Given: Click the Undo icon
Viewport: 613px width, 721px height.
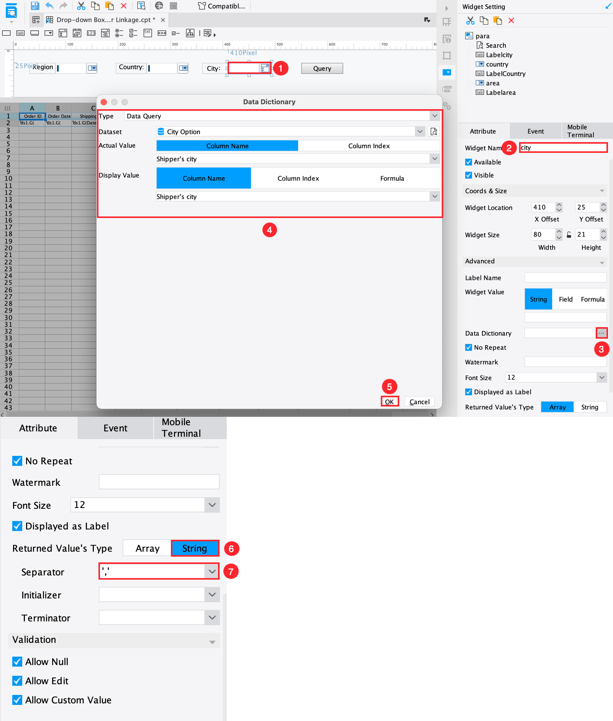Looking at the screenshot, I should 49,6.
